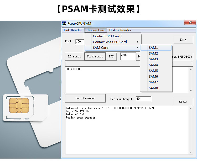This screenshot has width=197, height=161.
Task: Choose SAM4 from the submenu
Action: (x=156, y=65)
